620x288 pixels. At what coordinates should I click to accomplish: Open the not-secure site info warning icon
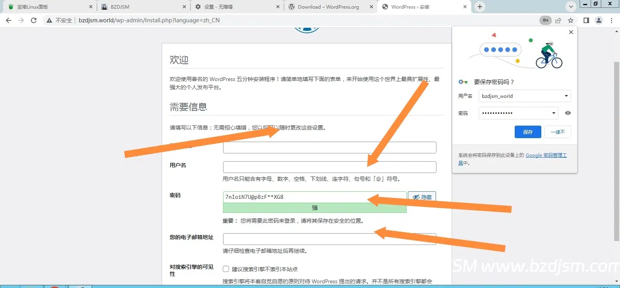point(49,20)
